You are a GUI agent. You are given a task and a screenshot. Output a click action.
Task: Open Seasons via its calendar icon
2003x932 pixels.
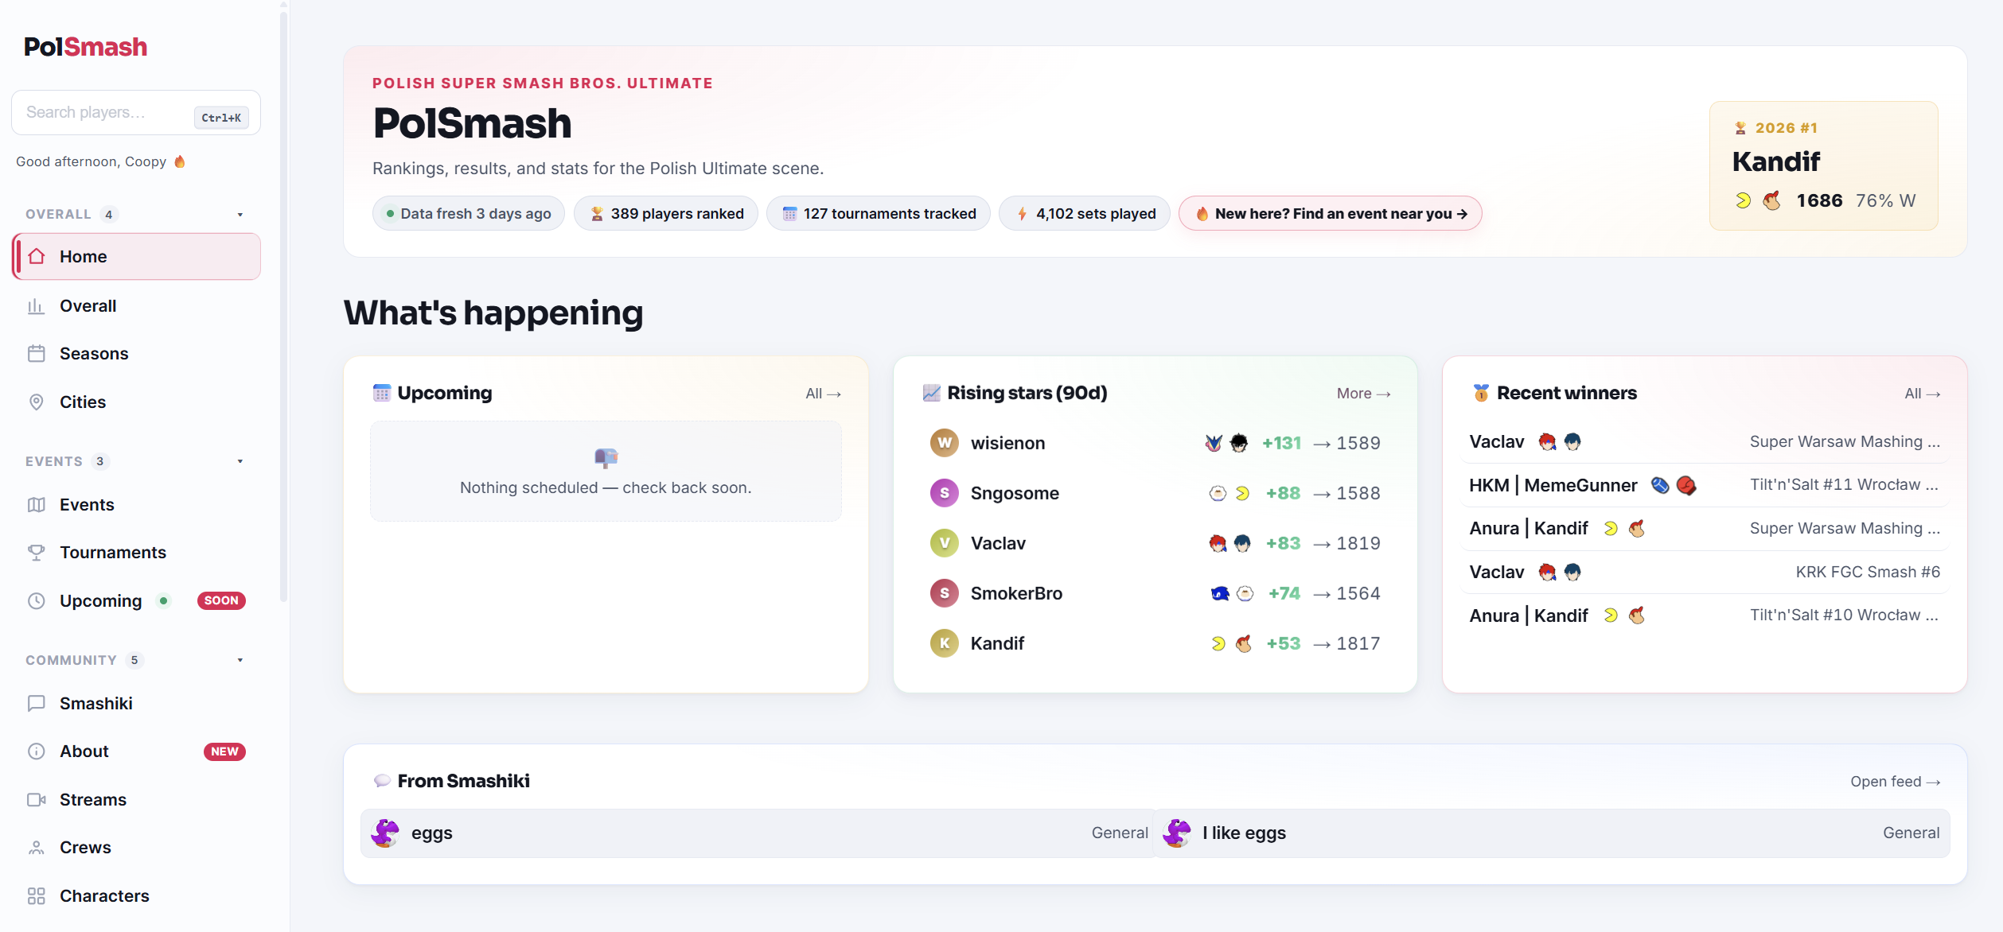37,354
